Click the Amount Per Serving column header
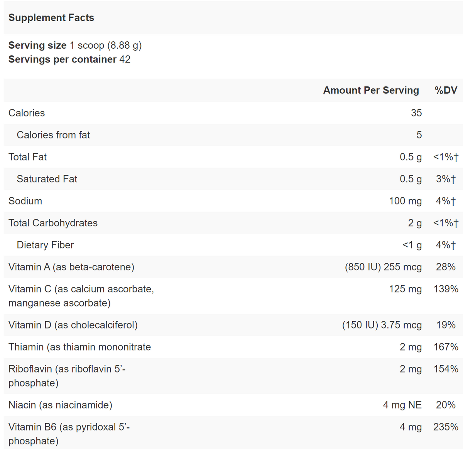This screenshot has width=463, height=449. [x=371, y=90]
